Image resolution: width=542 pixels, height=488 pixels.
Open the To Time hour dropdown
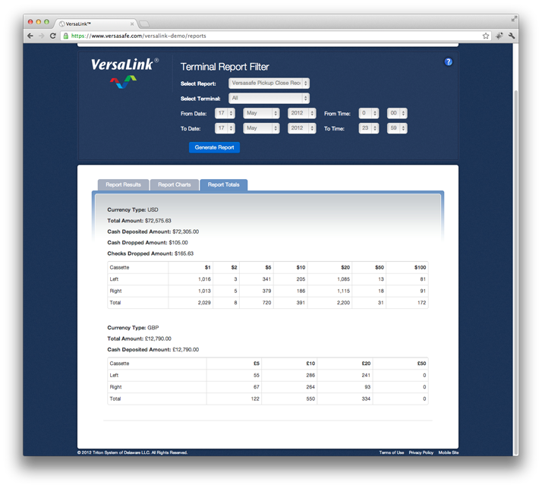368,128
